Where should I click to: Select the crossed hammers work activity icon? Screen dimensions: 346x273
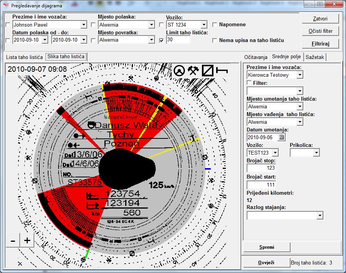point(193,71)
